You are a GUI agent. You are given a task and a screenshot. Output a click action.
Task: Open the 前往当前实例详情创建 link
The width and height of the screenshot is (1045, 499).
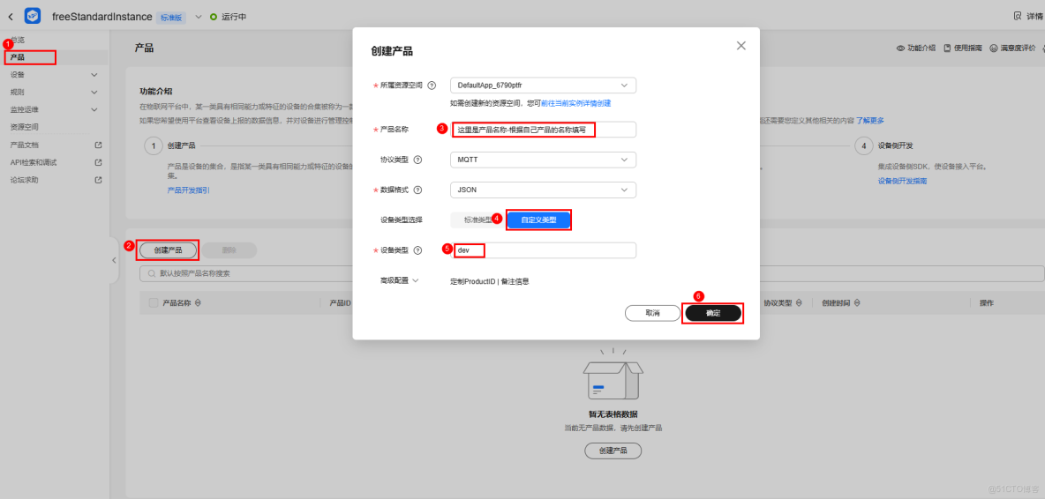pos(575,104)
